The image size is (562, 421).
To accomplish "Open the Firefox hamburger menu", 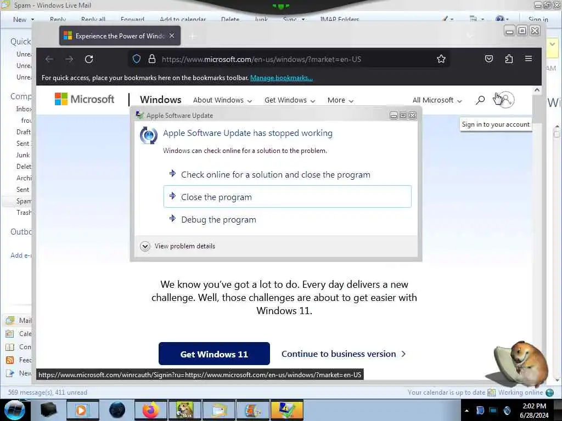I will (x=529, y=58).
